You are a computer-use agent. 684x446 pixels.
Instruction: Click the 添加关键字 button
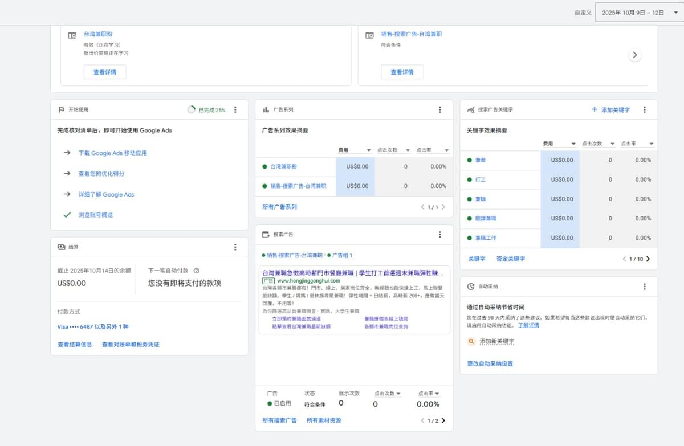tap(610, 110)
